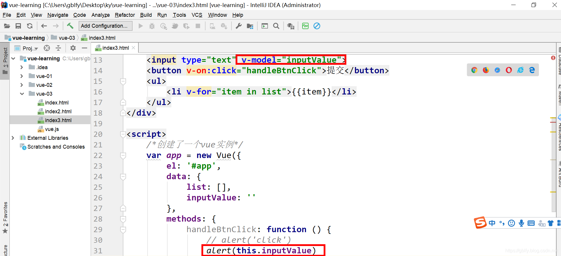Open the Refactor menu
This screenshot has width=561, height=256.
125,15
